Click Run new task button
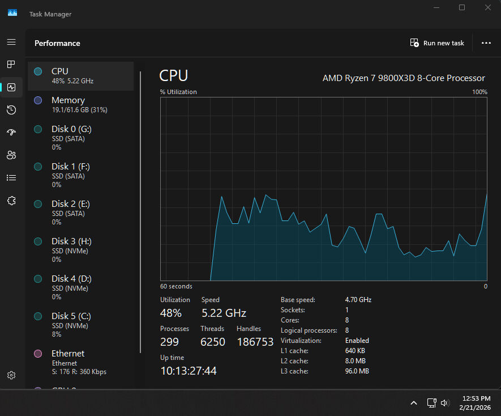 click(437, 43)
